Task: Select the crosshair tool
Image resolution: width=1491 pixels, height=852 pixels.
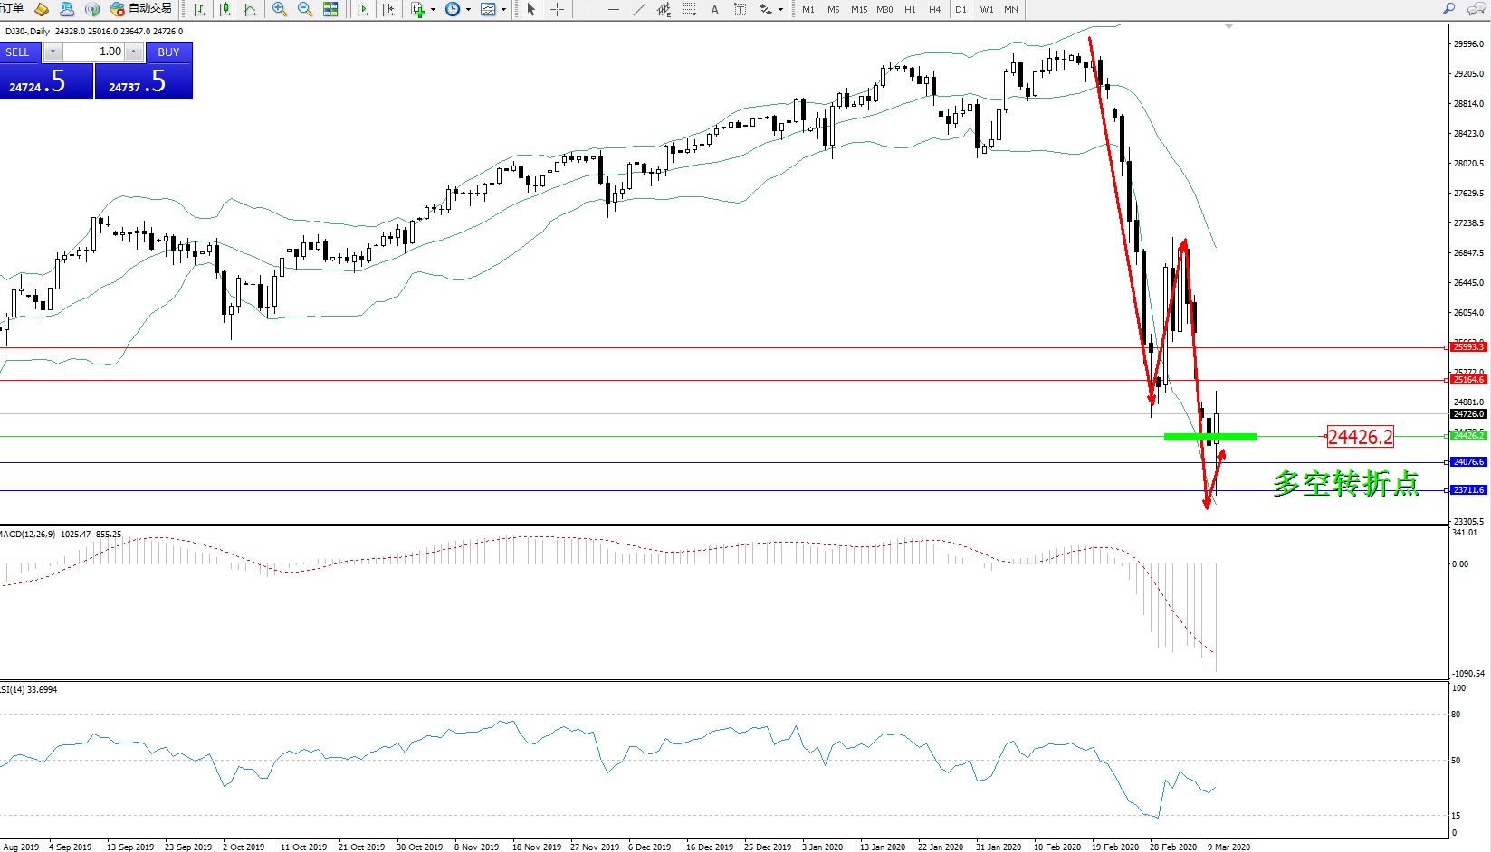Action: tap(557, 9)
